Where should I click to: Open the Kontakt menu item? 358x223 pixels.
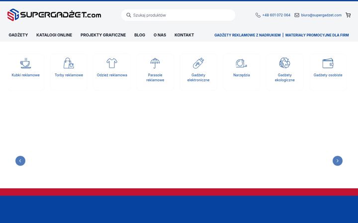[x=184, y=35]
